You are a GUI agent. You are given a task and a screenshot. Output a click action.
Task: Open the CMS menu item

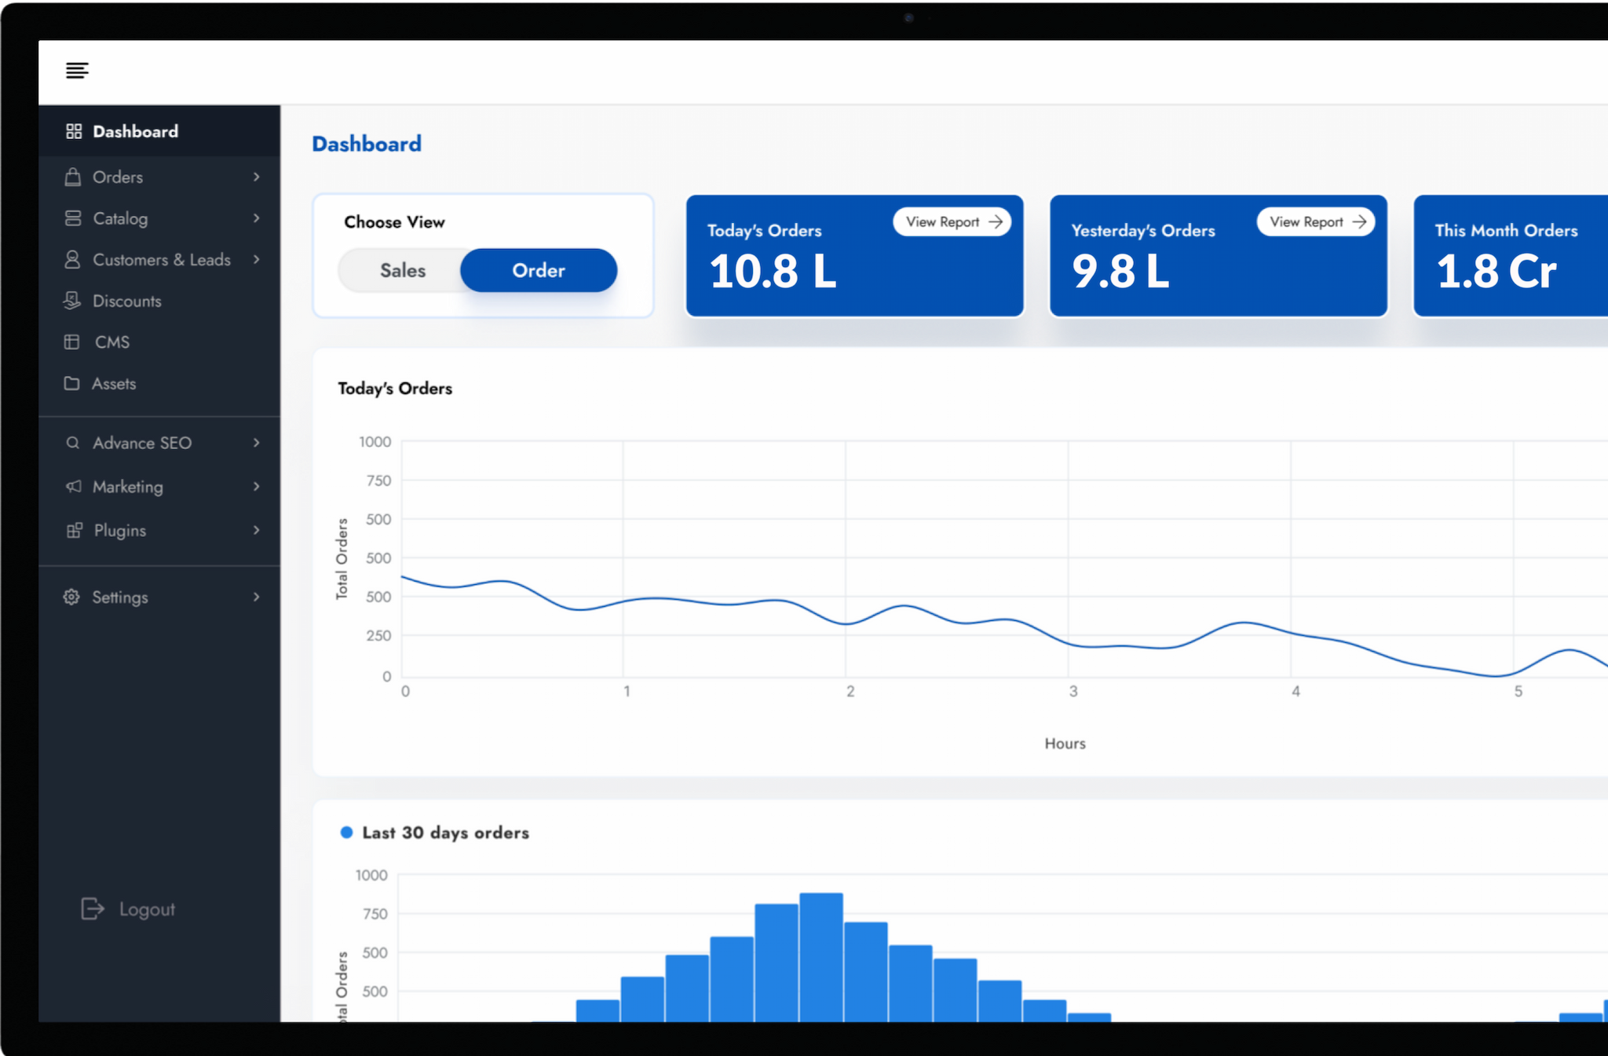[x=159, y=342]
